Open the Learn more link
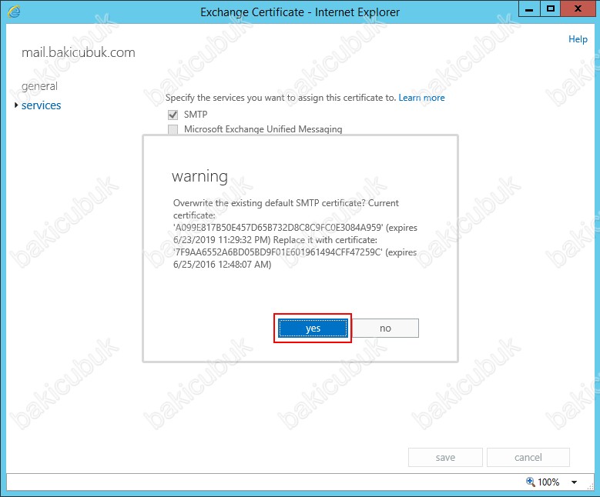Image resolution: width=600 pixels, height=497 pixels. [421, 98]
